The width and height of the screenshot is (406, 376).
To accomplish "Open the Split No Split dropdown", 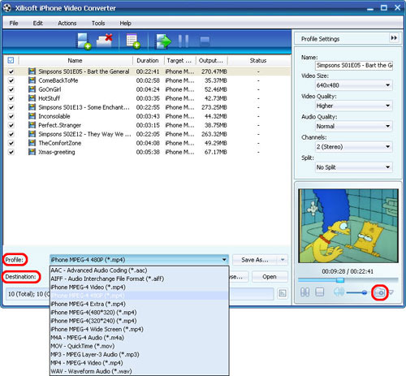I will [354, 167].
